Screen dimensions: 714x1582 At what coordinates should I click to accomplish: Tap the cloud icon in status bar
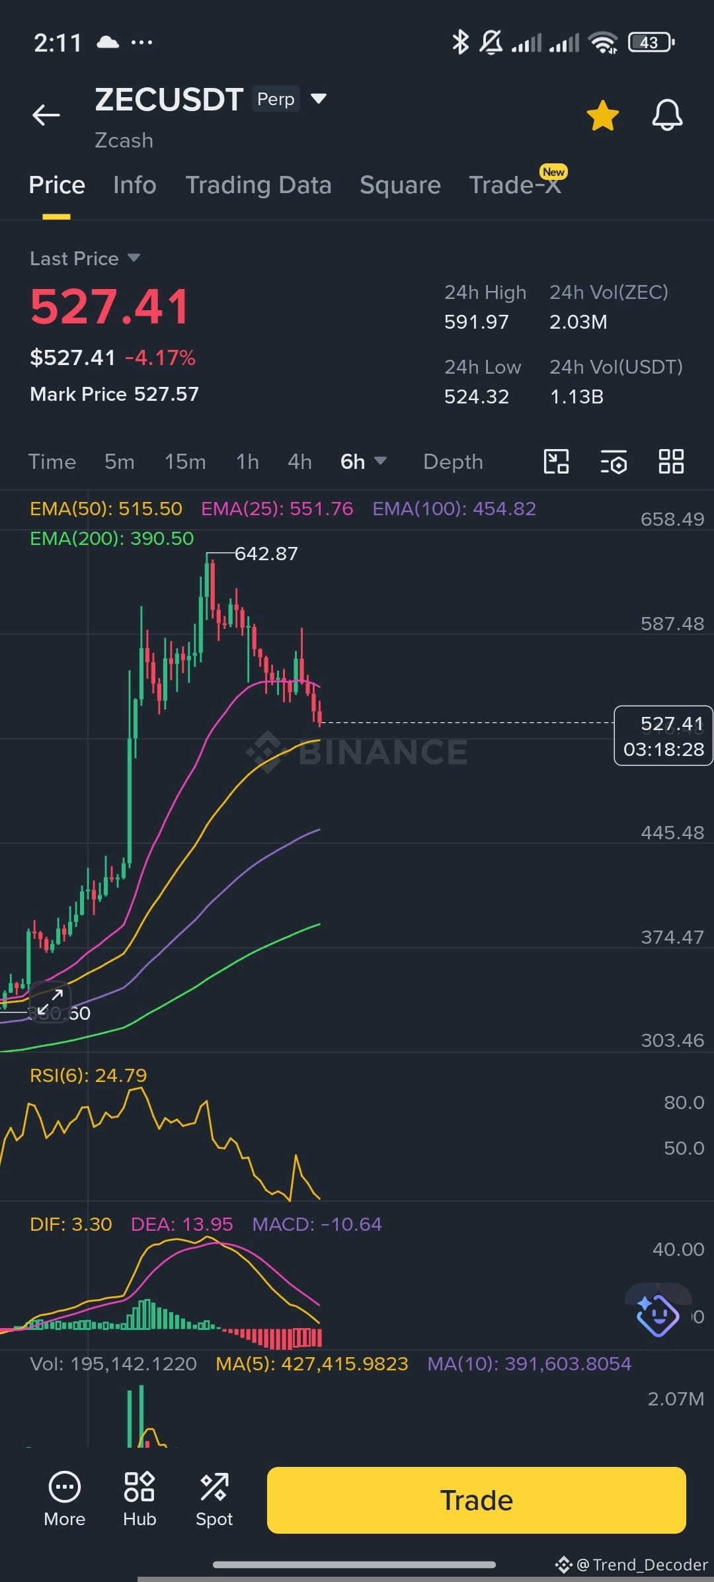[x=108, y=42]
